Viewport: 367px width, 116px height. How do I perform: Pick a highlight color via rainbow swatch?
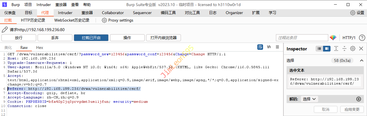(333, 38)
